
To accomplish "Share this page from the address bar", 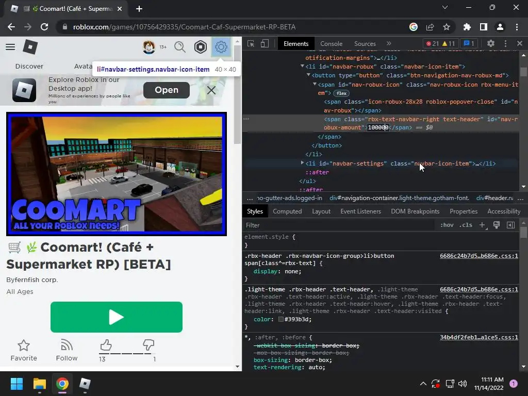I will [x=430, y=27].
